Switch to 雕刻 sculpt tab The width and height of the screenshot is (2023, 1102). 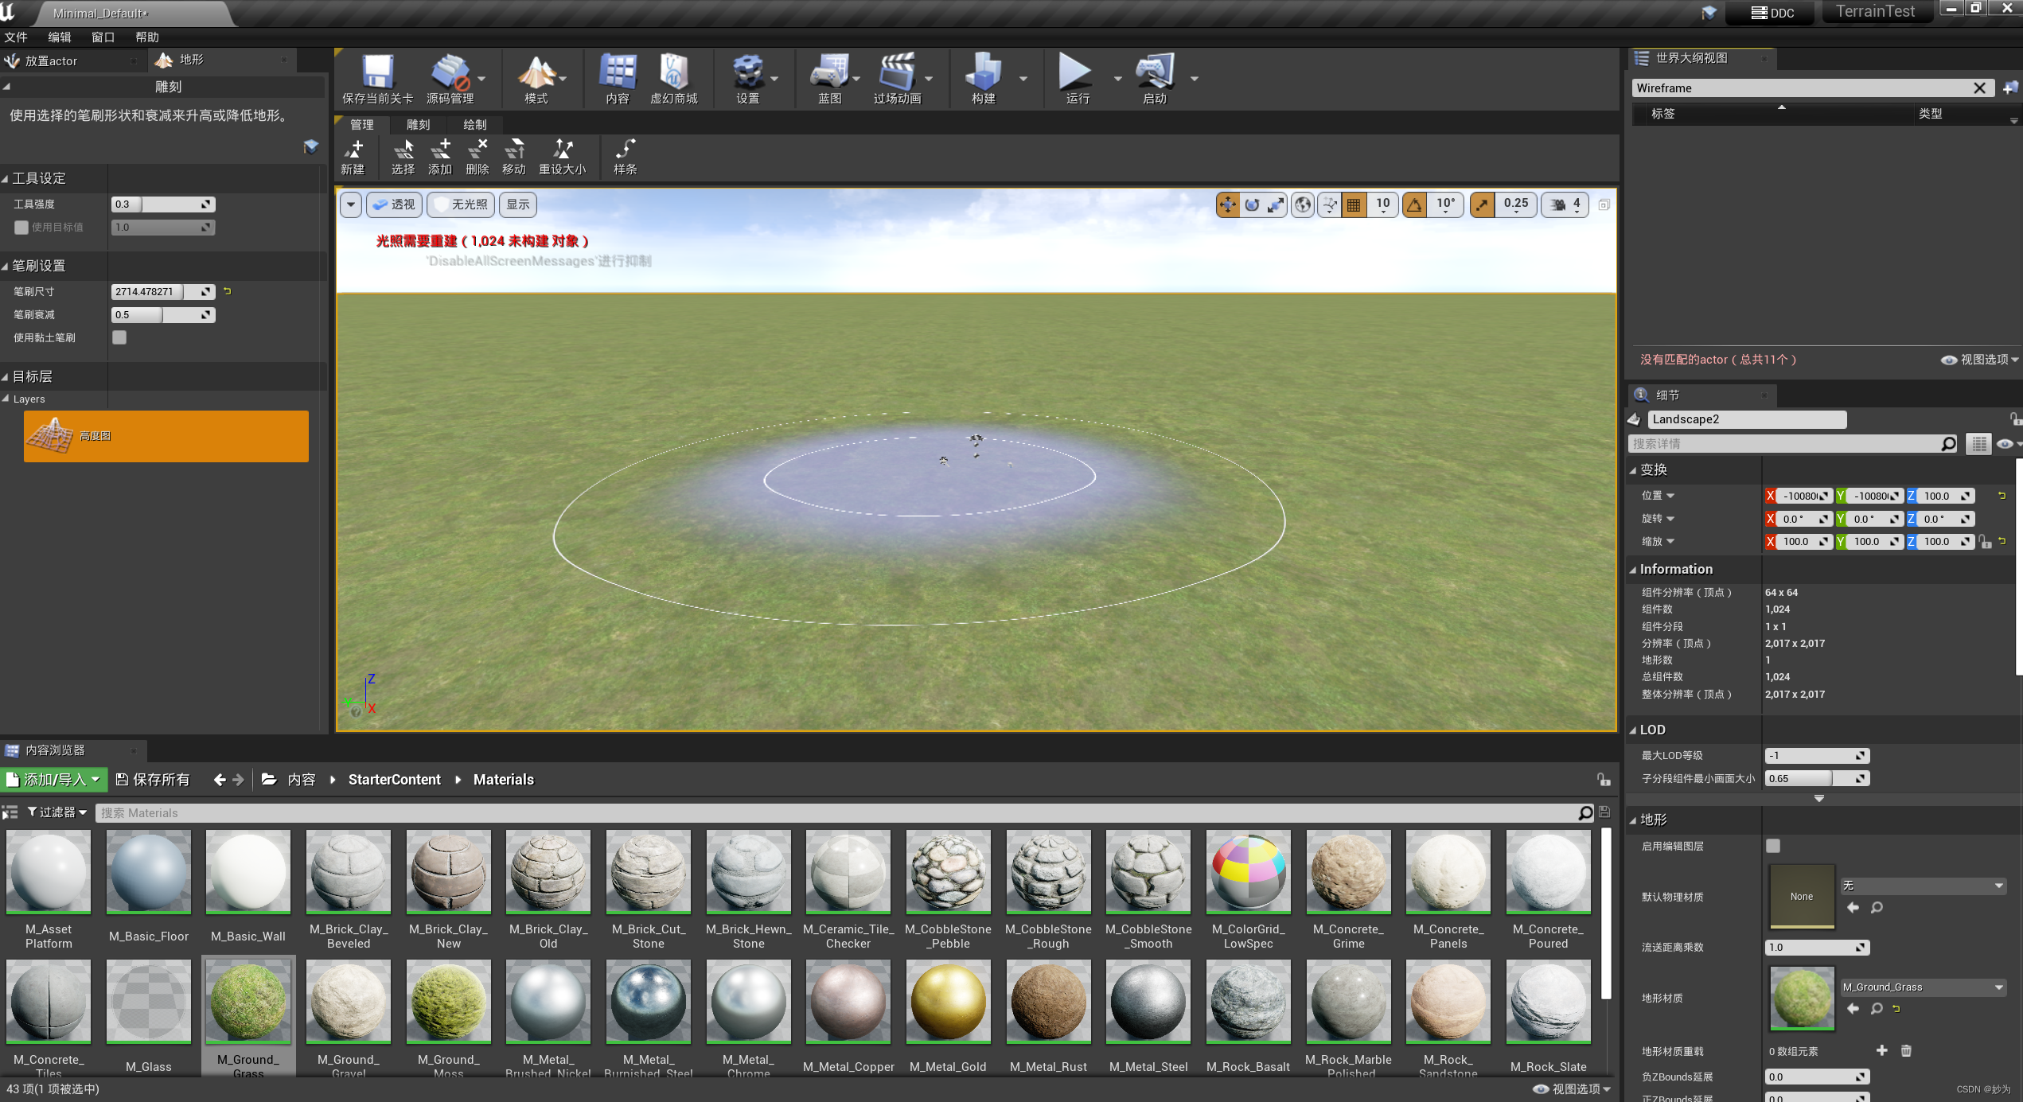pyautogui.click(x=419, y=125)
